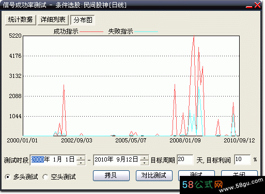Switch to the 统计数据 tab
Screen dimensions: 265x194
tap(21, 20)
